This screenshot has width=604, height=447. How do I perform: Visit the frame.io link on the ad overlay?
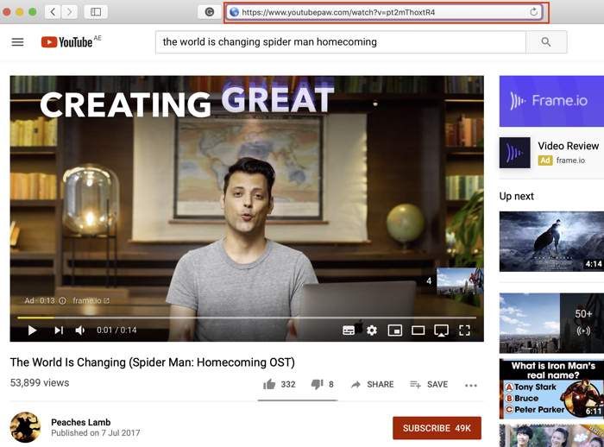91,300
